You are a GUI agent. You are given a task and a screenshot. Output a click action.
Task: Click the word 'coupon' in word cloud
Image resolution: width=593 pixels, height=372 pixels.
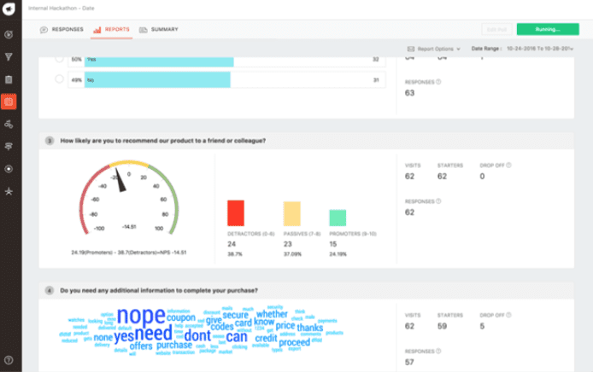pyautogui.click(x=181, y=317)
